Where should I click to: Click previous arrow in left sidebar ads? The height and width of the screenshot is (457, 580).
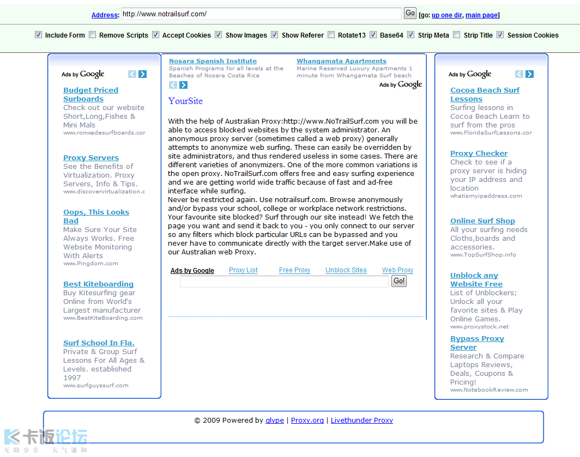tap(132, 74)
